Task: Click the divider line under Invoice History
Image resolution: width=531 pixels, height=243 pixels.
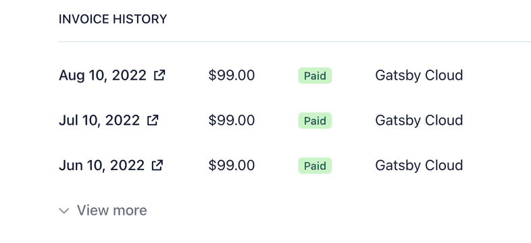Action: pos(295,42)
